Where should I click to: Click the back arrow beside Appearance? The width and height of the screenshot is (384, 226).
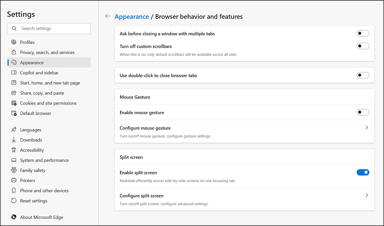[x=108, y=16]
